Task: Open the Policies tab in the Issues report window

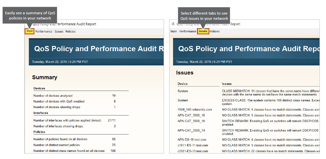Action: (215, 31)
